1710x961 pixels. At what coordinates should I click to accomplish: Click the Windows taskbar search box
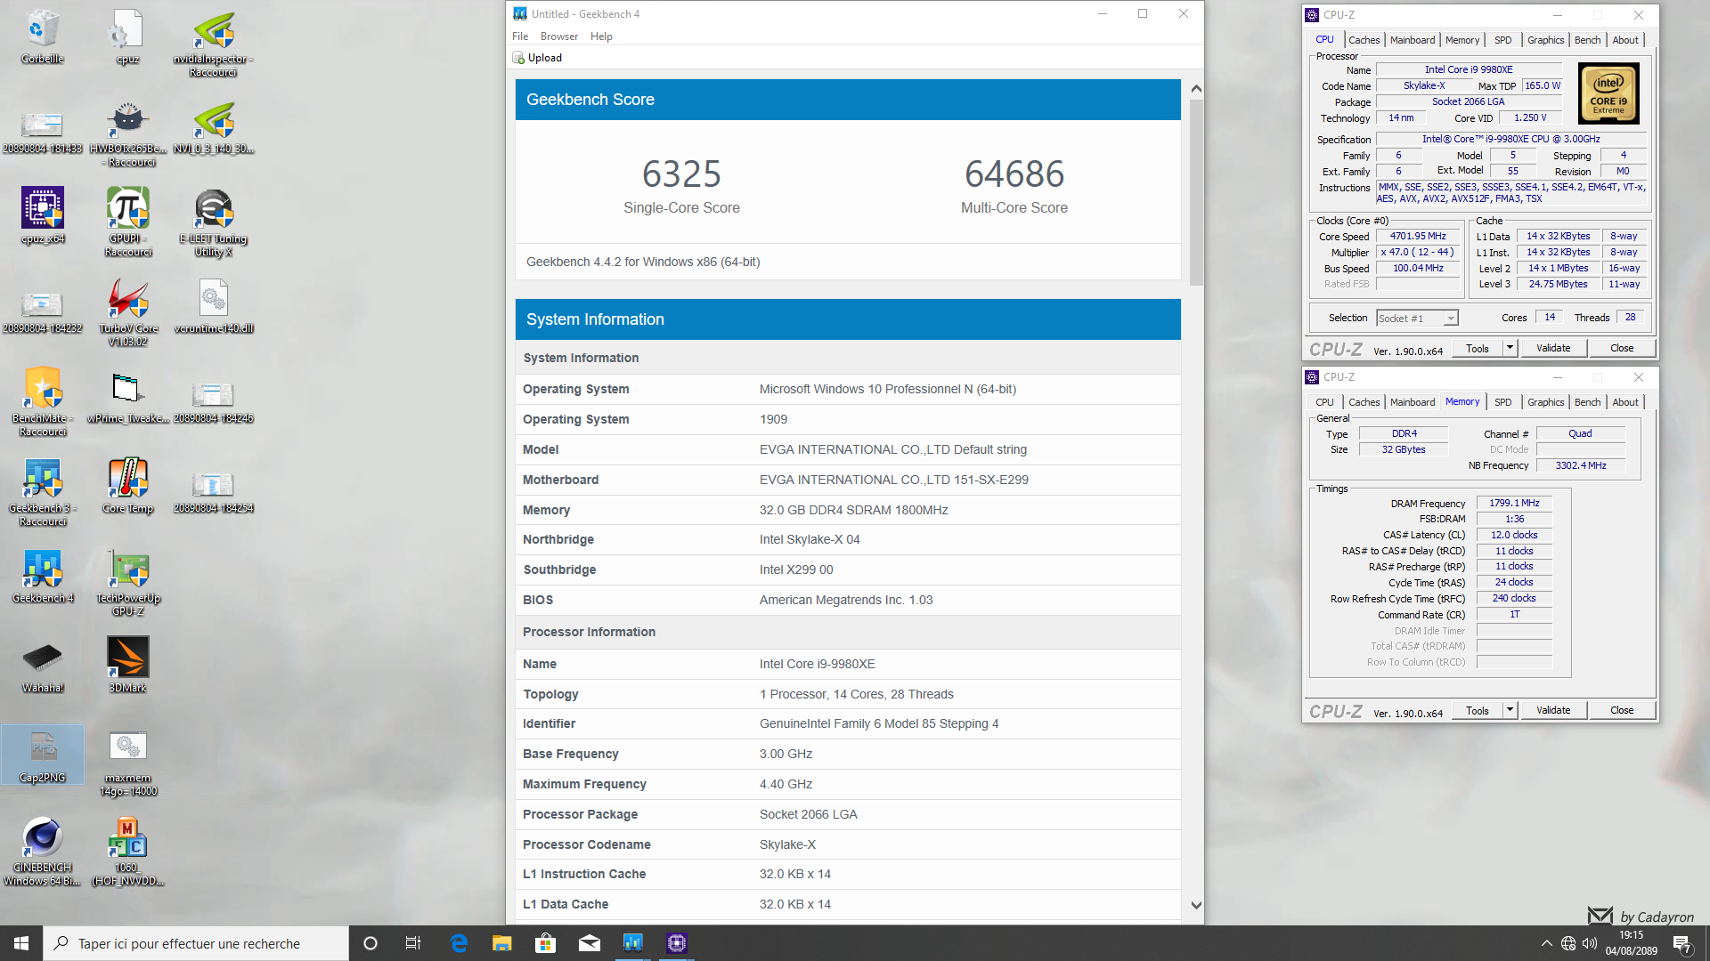[196, 943]
